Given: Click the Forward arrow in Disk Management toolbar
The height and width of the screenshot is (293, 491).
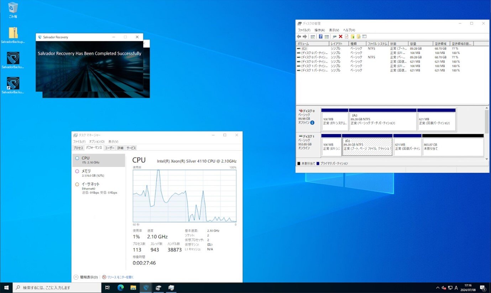Looking at the screenshot, I should click(305, 37).
